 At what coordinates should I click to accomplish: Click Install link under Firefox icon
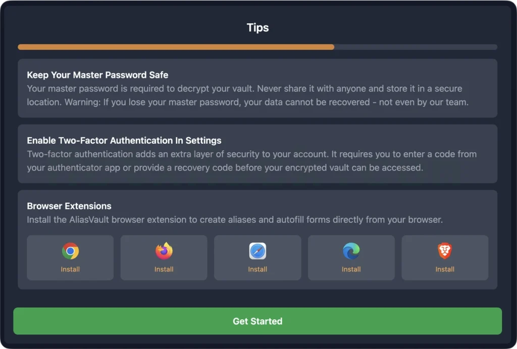[164, 269]
